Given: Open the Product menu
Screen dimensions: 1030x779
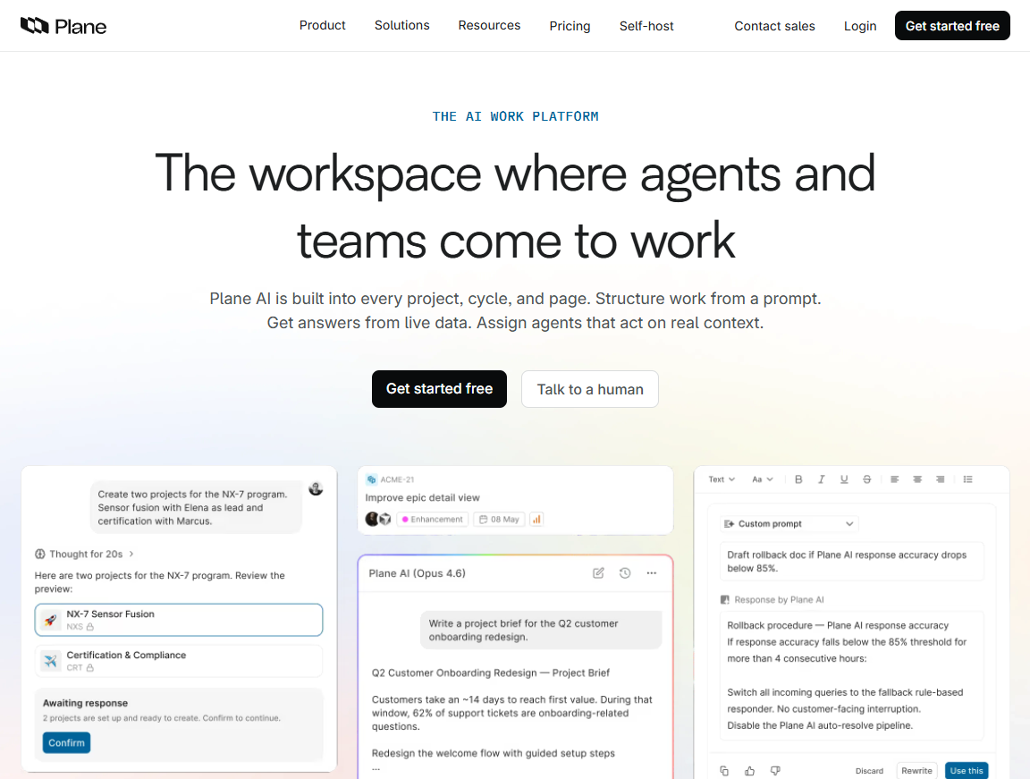Looking at the screenshot, I should (322, 26).
